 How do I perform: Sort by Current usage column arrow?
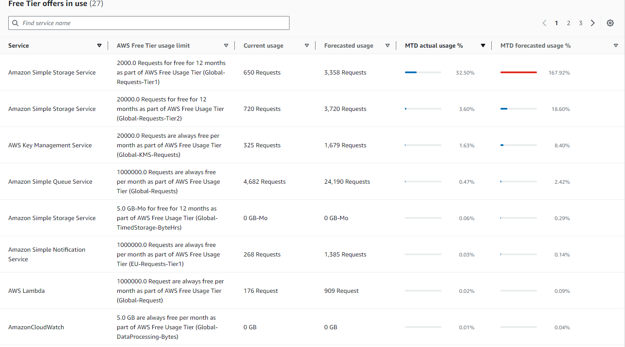(307, 45)
